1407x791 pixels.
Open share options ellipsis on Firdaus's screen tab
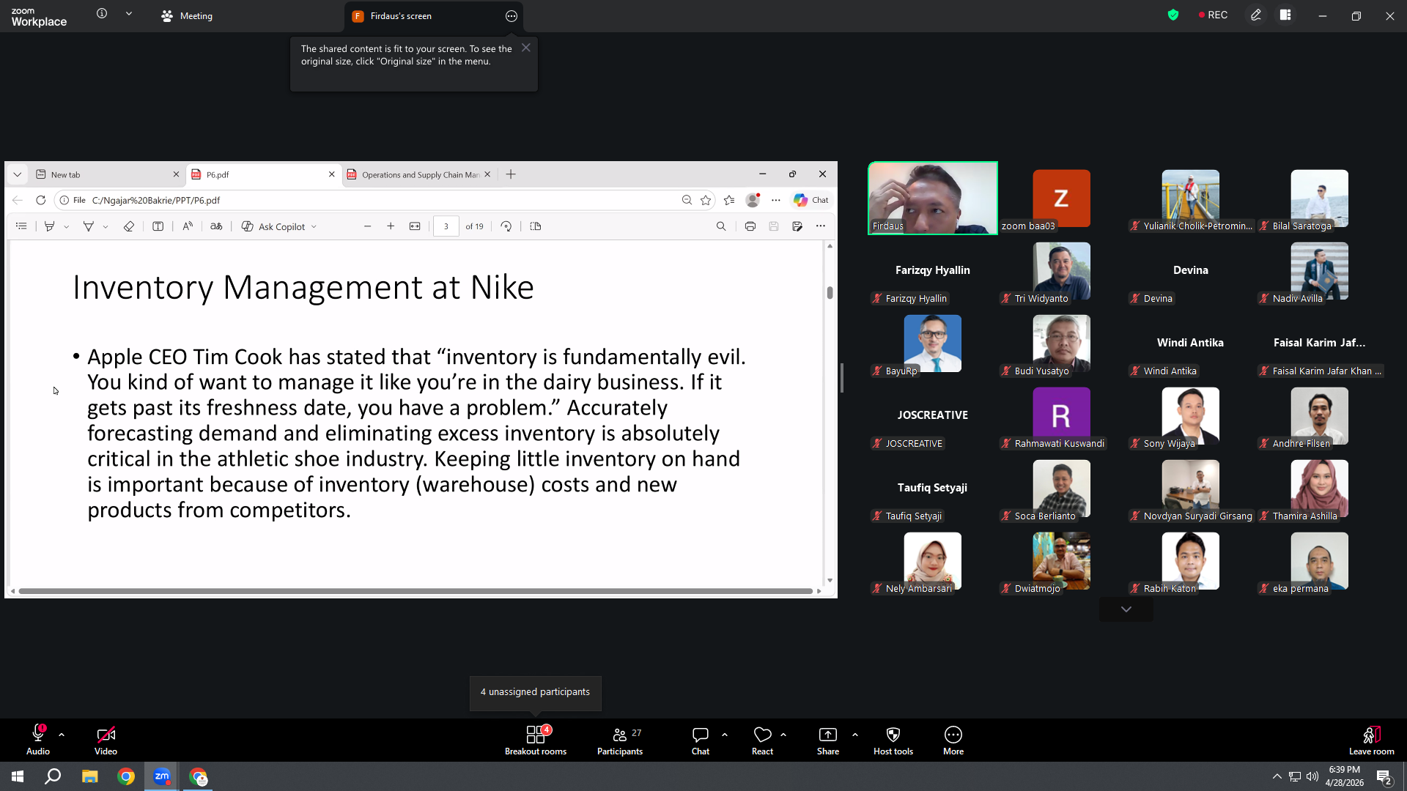[512, 16]
